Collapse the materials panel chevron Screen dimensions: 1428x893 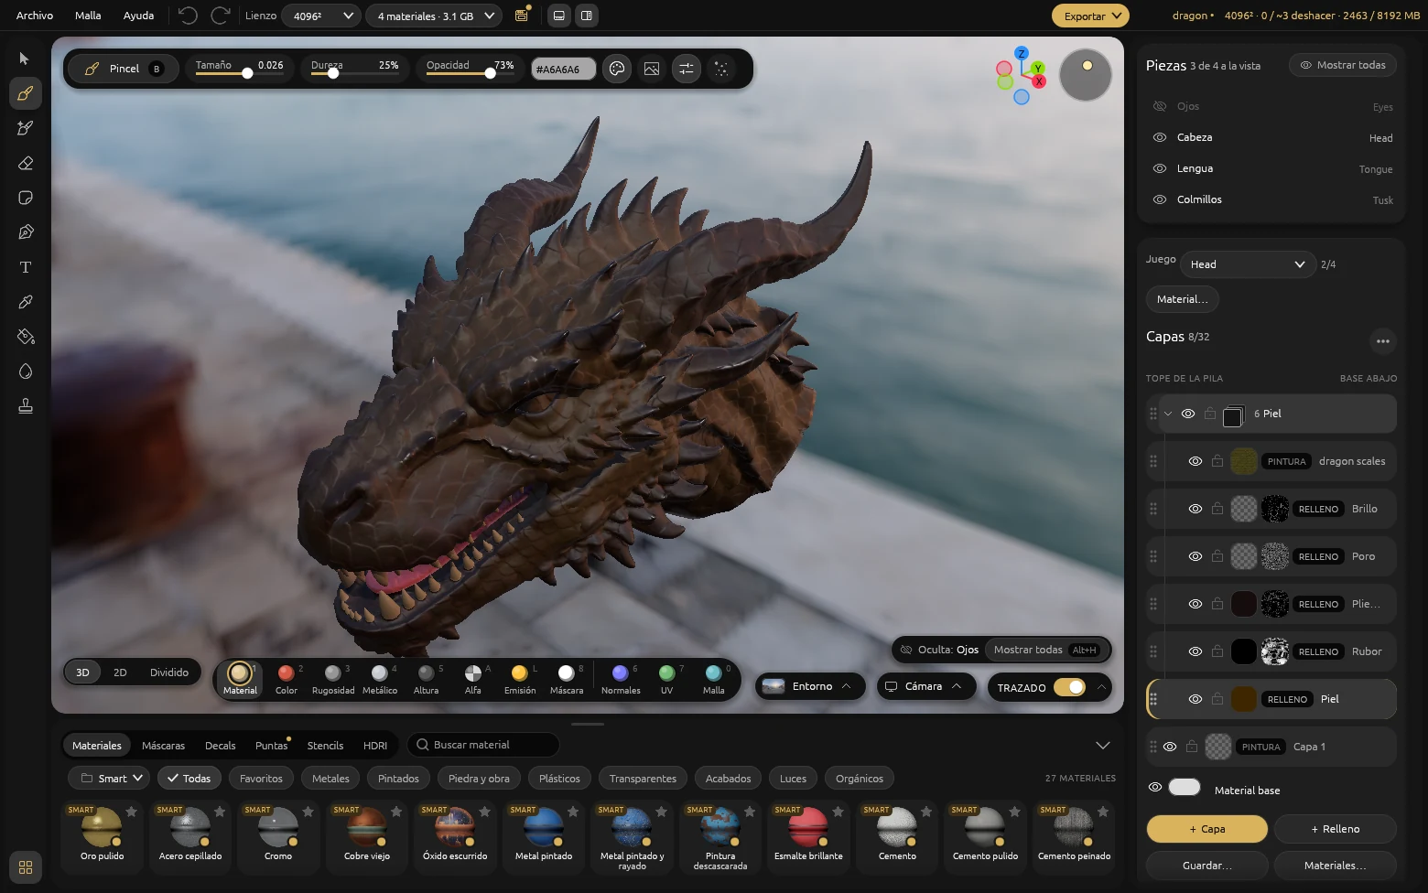pos(1103,746)
